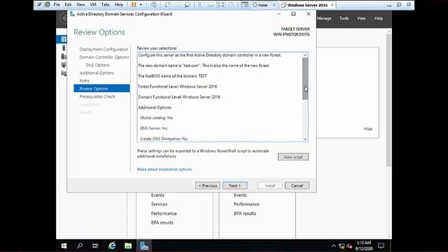The image size is (448, 252).
Task: Click the Server Manager taskbar icon
Action: coord(144,246)
